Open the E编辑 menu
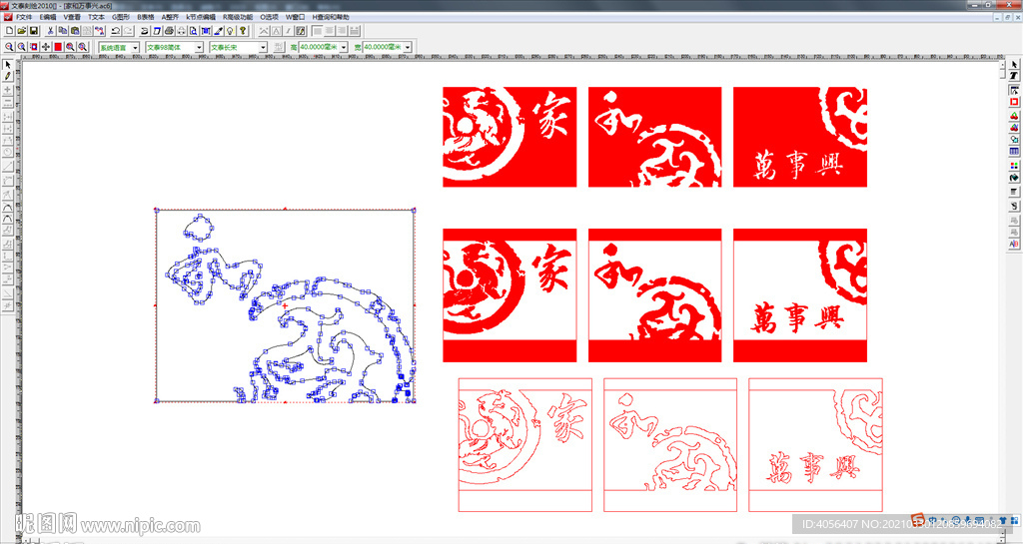The width and height of the screenshot is (1023, 544). click(48, 17)
